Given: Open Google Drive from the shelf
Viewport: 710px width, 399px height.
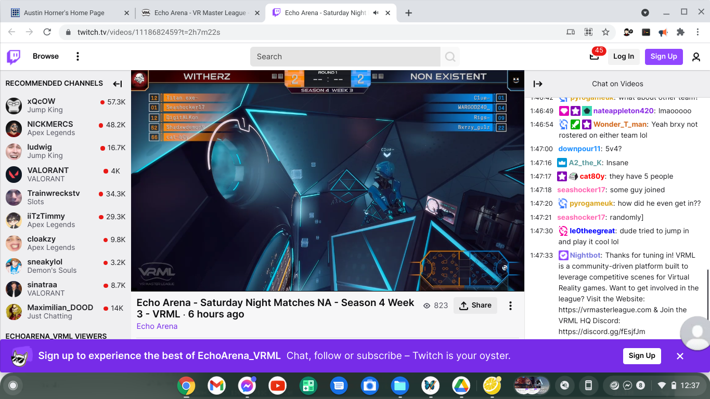Looking at the screenshot, I should (x=461, y=385).
